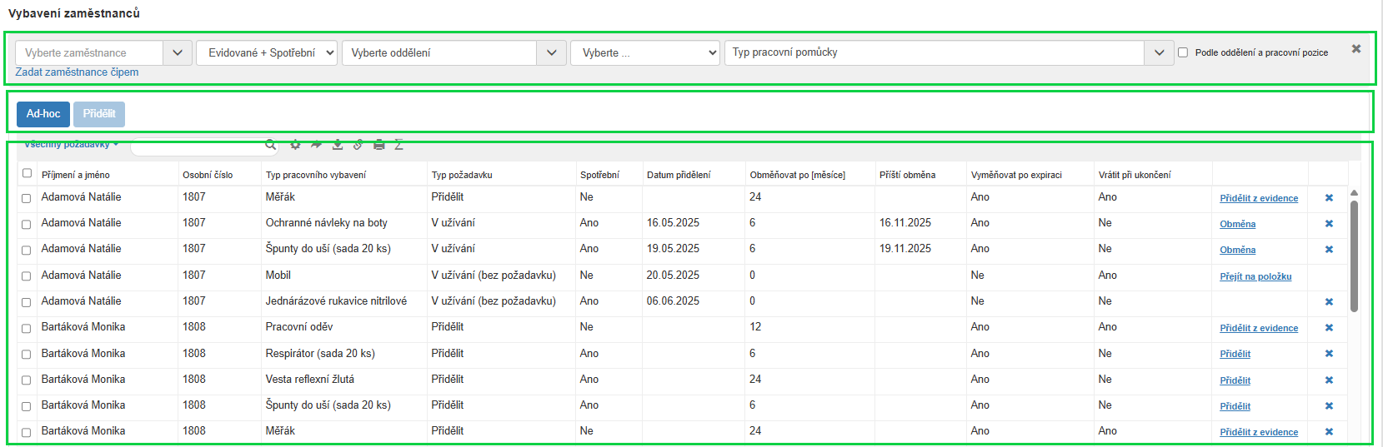Click the 'Zadat zaměstnance čipem' link
The width and height of the screenshot is (1383, 447).
[77, 72]
